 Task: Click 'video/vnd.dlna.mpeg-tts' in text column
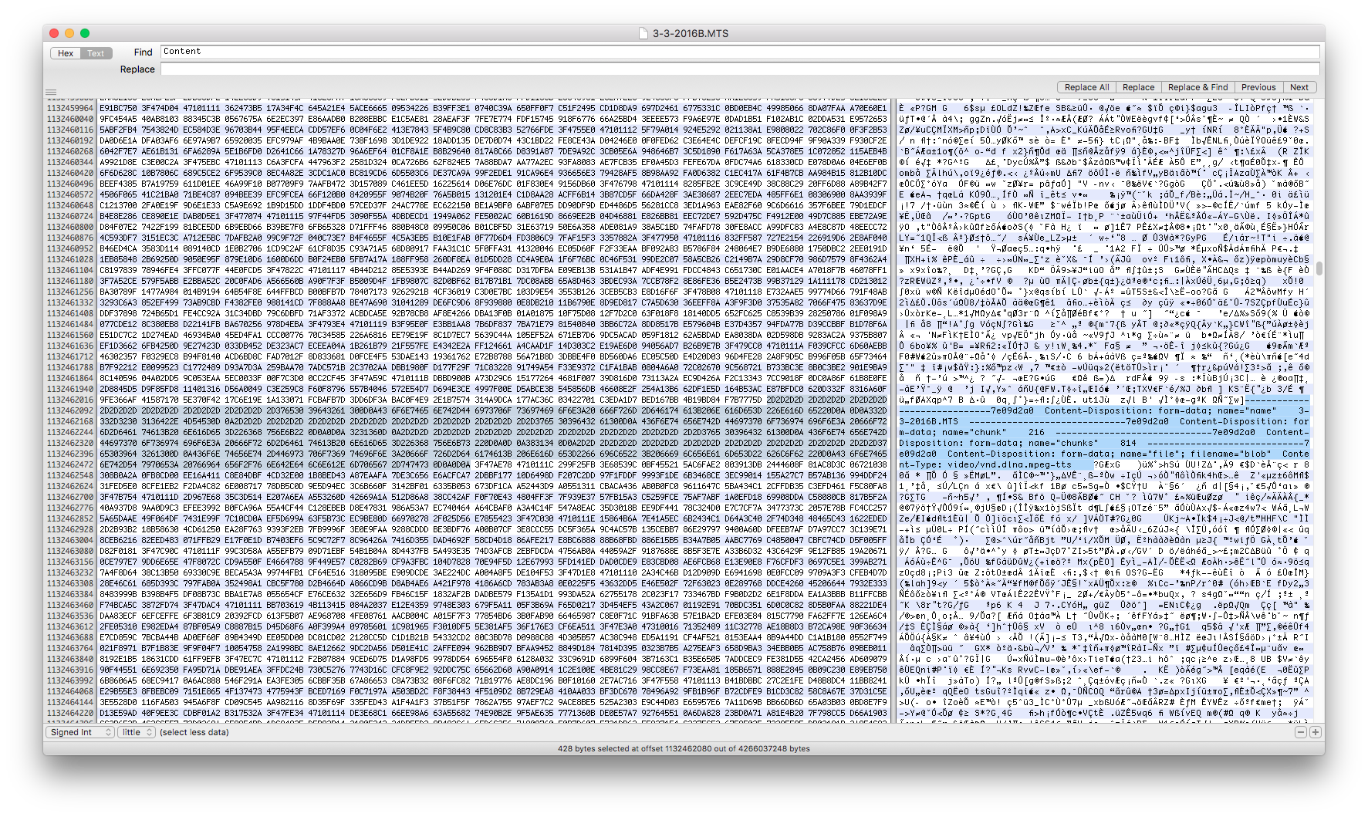pos(1010,464)
